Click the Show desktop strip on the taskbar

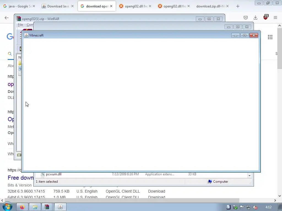pyautogui.click(x=280, y=207)
